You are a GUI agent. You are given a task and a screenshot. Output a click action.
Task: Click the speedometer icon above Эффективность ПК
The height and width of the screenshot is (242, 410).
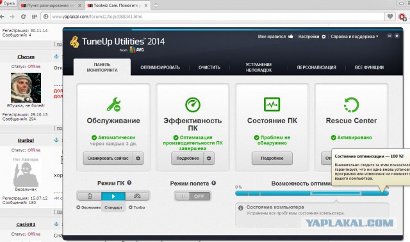click(x=193, y=105)
